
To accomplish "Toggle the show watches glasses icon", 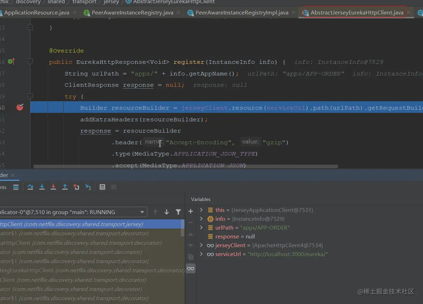I will pyautogui.click(x=190, y=268).
